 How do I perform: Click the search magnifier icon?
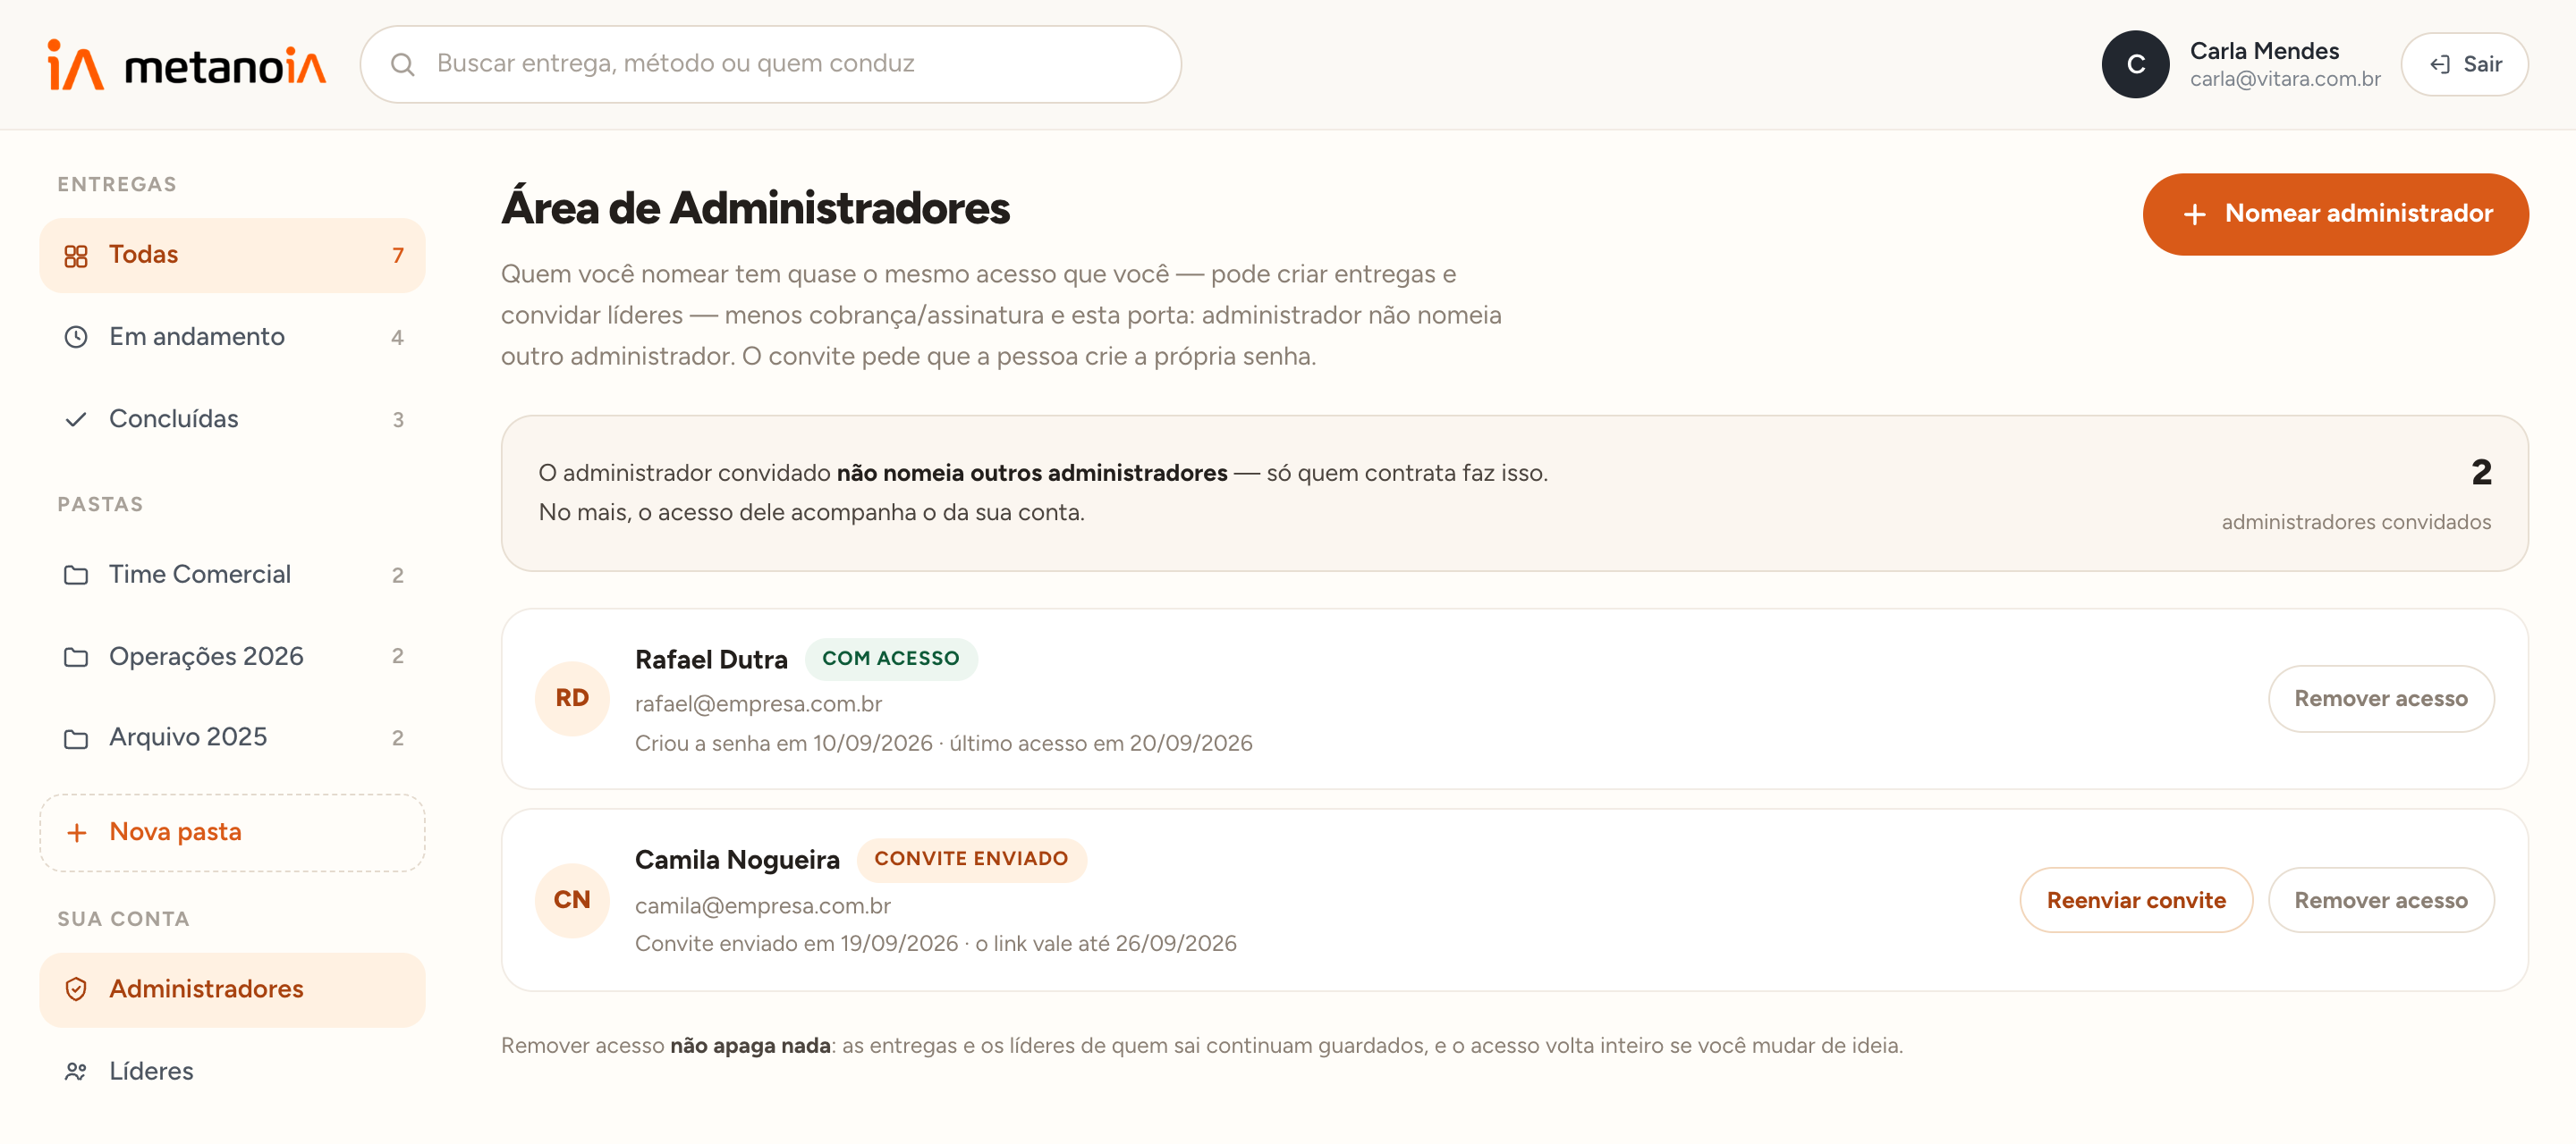tap(402, 65)
